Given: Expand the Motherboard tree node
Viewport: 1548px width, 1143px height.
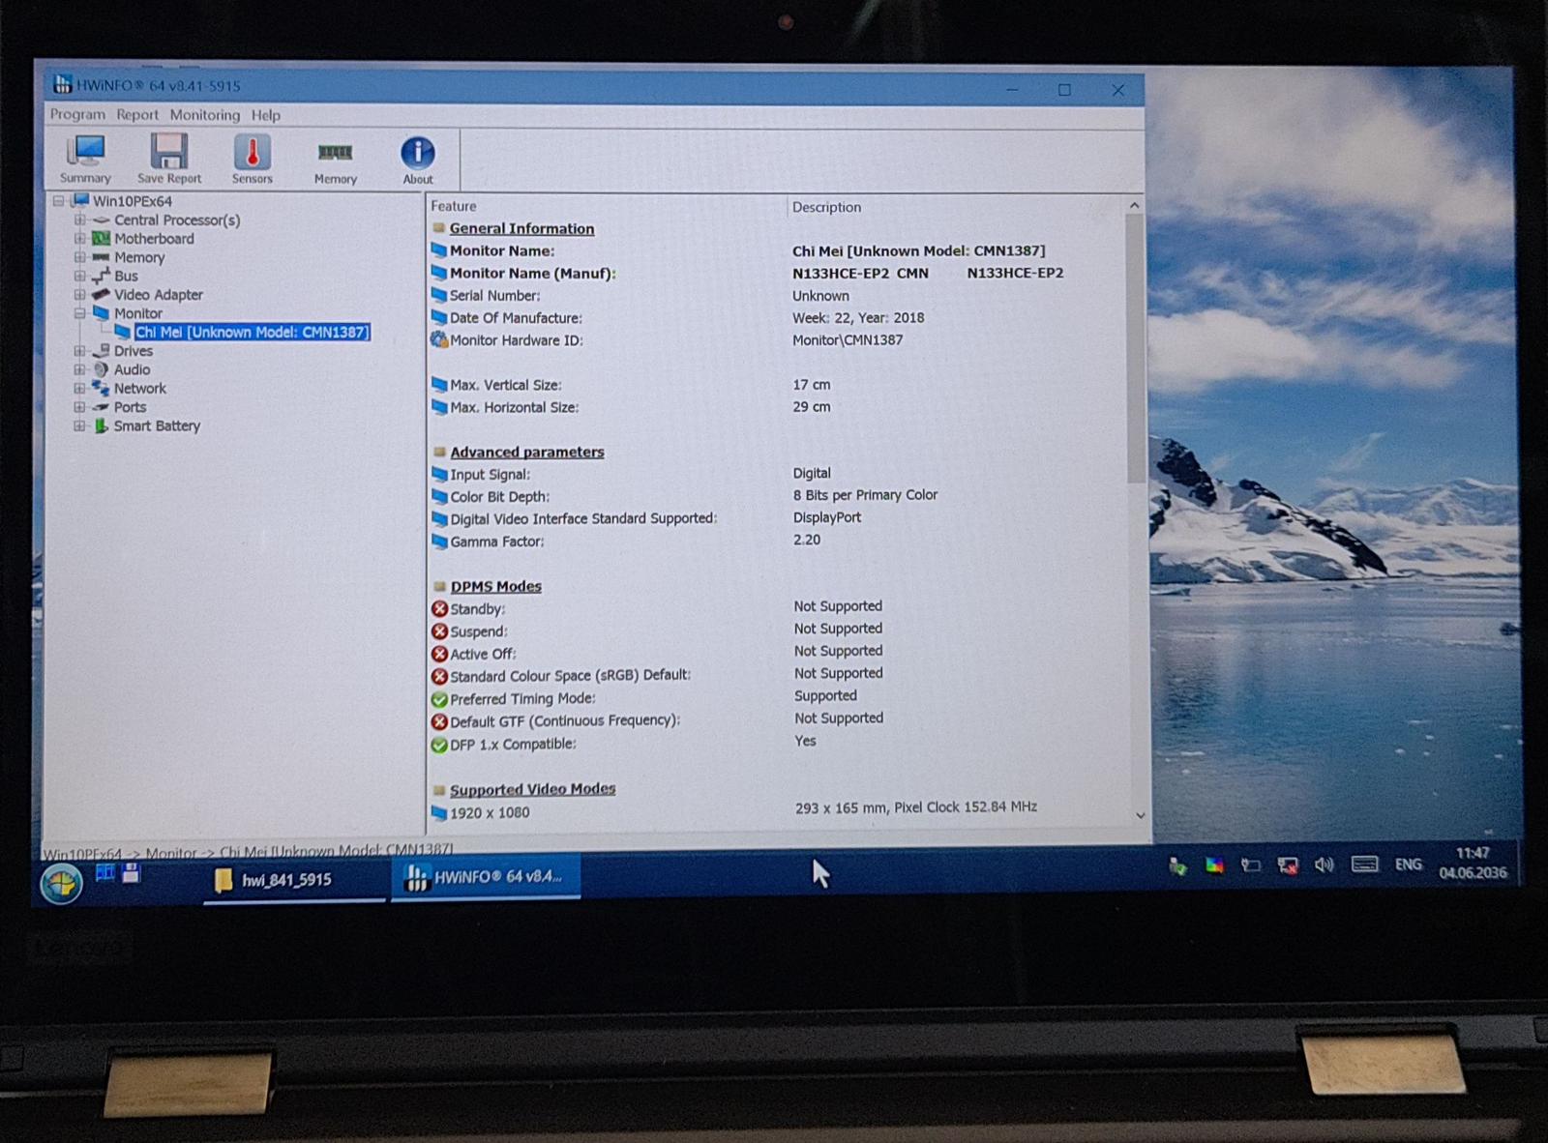Looking at the screenshot, I should [80, 238].
